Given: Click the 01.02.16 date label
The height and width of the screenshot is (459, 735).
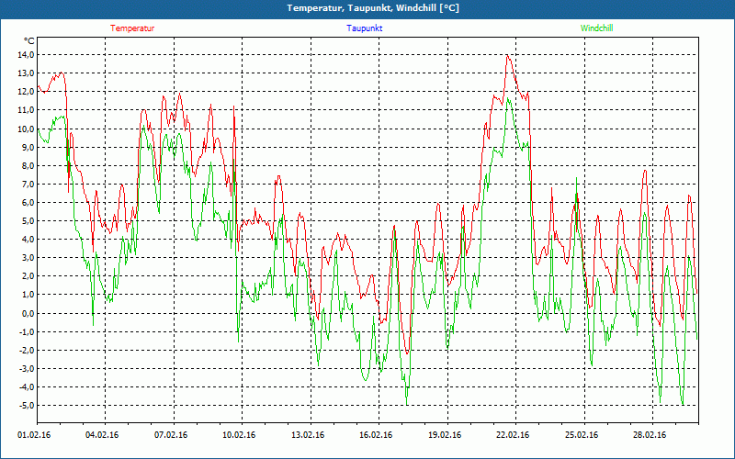Looking at the screenshot, I should click(34, 435).
